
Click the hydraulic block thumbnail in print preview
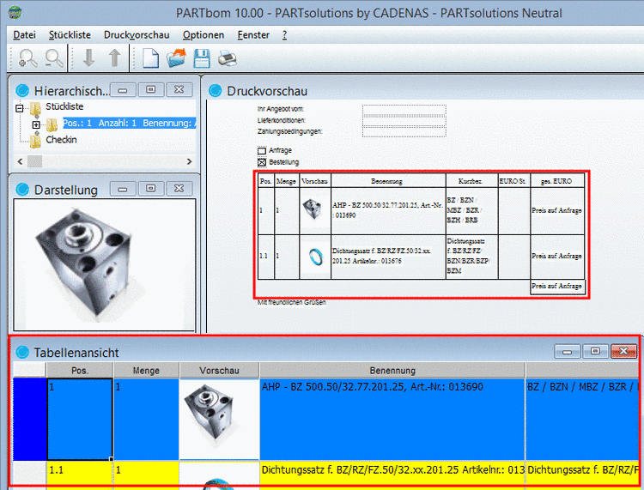click(x=313, y=209)
